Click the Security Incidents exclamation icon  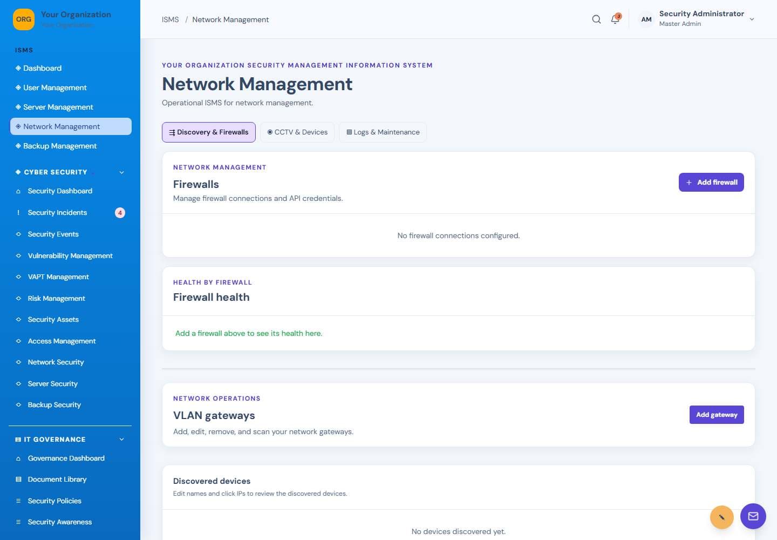[x=18, y=213]
